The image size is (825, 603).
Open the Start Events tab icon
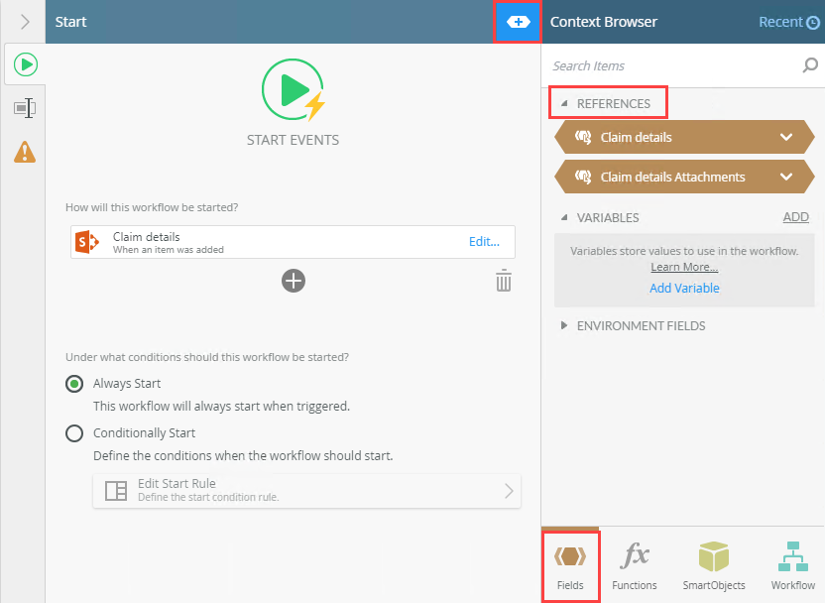click(25, 64)
